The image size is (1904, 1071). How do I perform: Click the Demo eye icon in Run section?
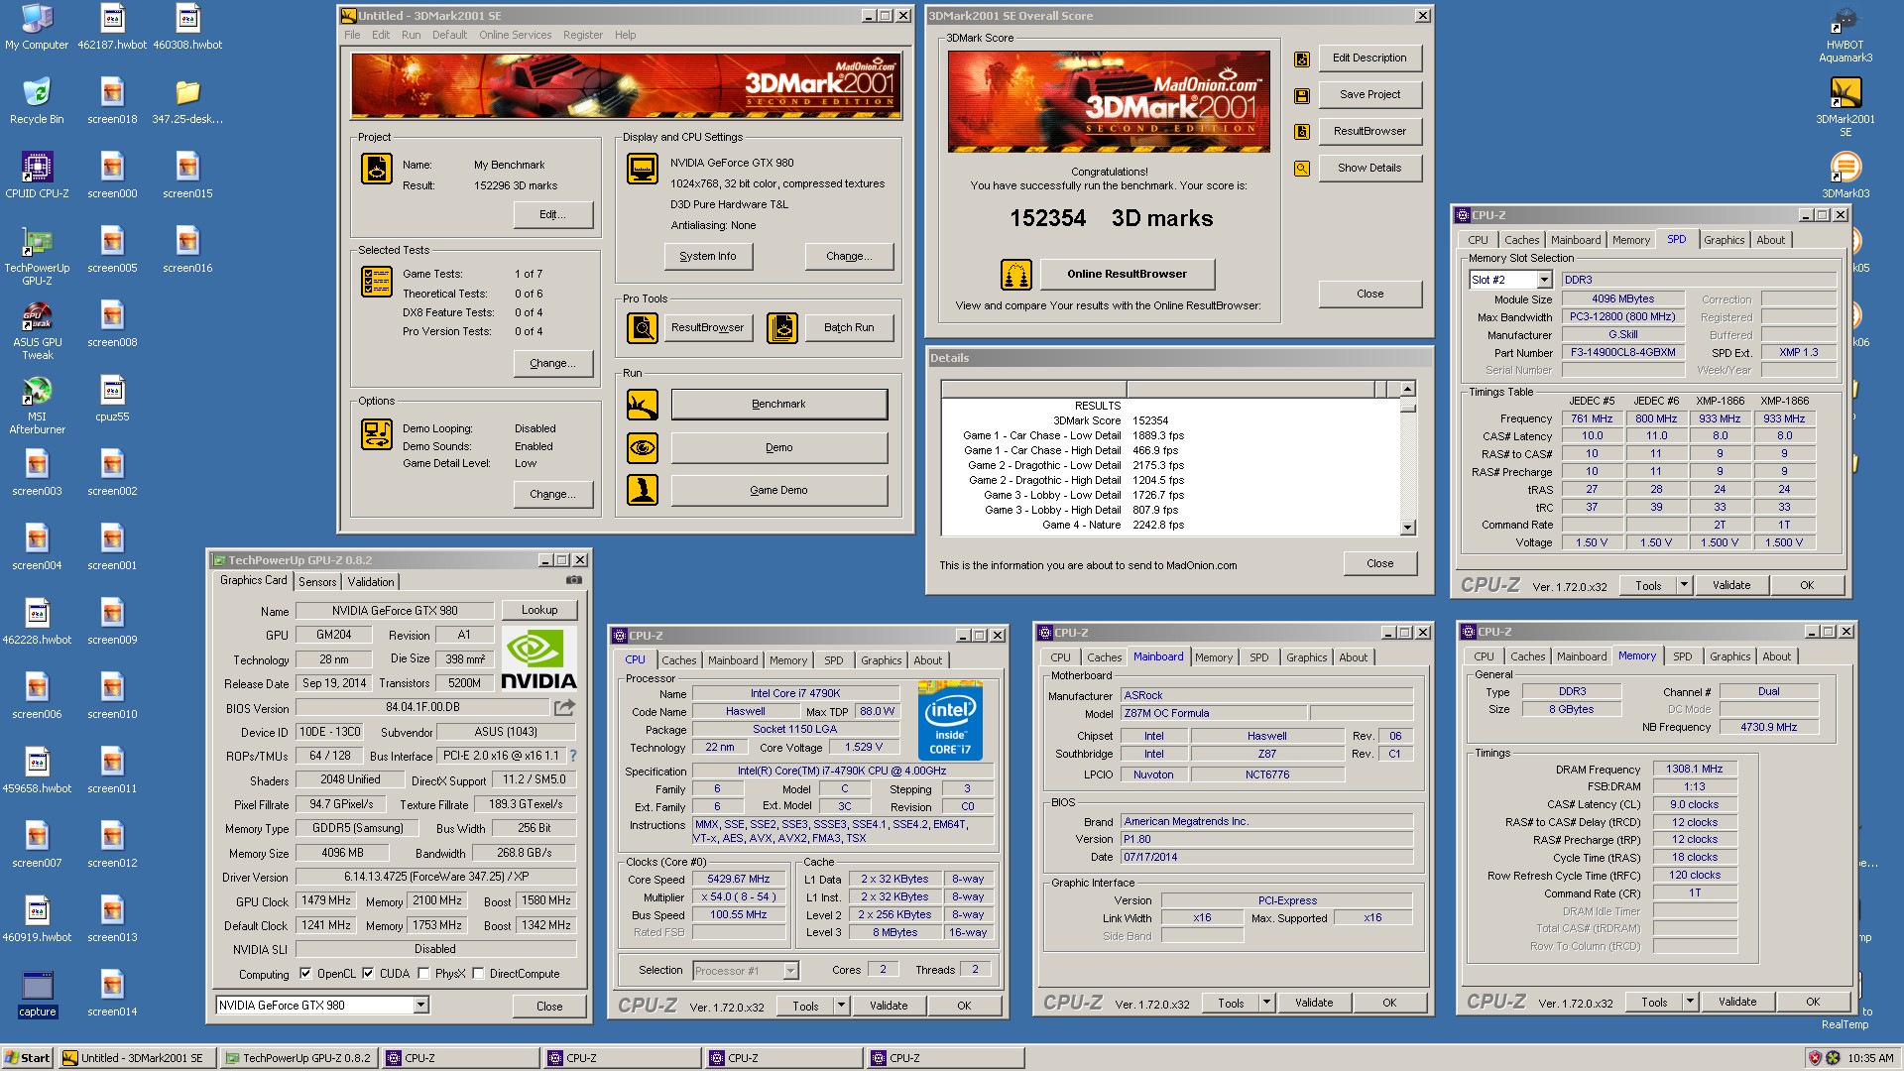click(643, 448)
